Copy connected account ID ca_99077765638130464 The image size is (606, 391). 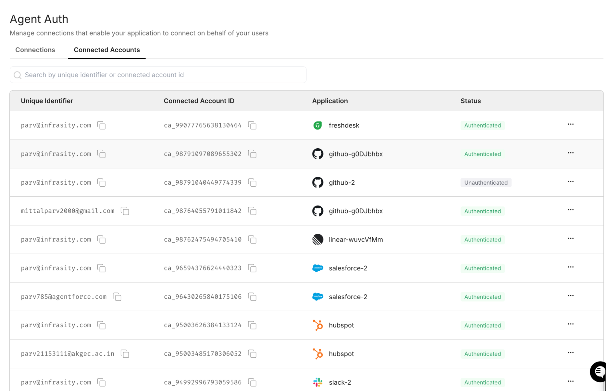coord(252,125)
